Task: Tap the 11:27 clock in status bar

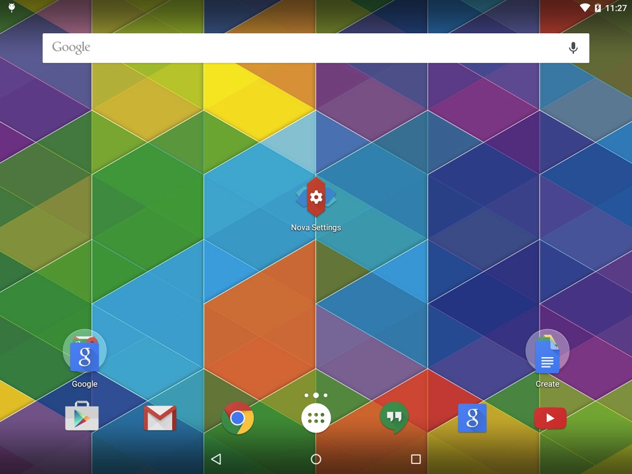Action: [616, 8]
